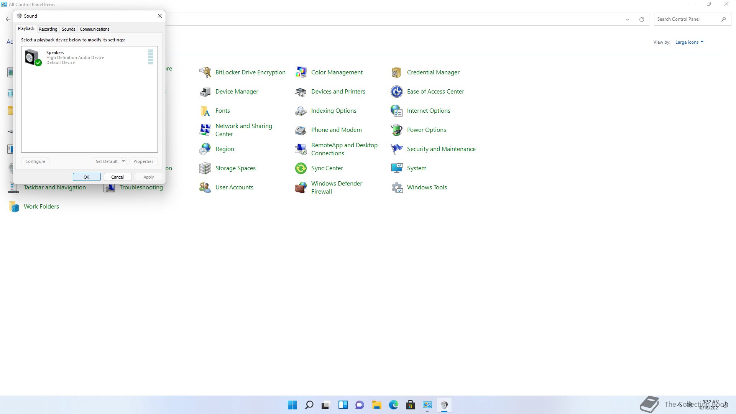
Task: Click the Security and Maintenance link text
Action: click(441, 149)
